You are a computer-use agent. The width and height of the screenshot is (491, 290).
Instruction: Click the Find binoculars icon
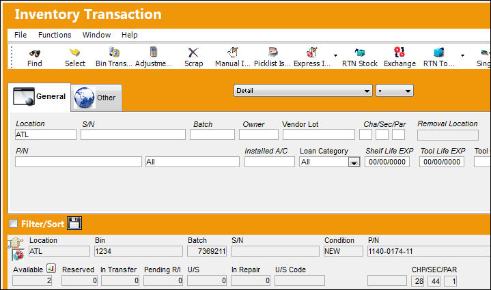35,53
